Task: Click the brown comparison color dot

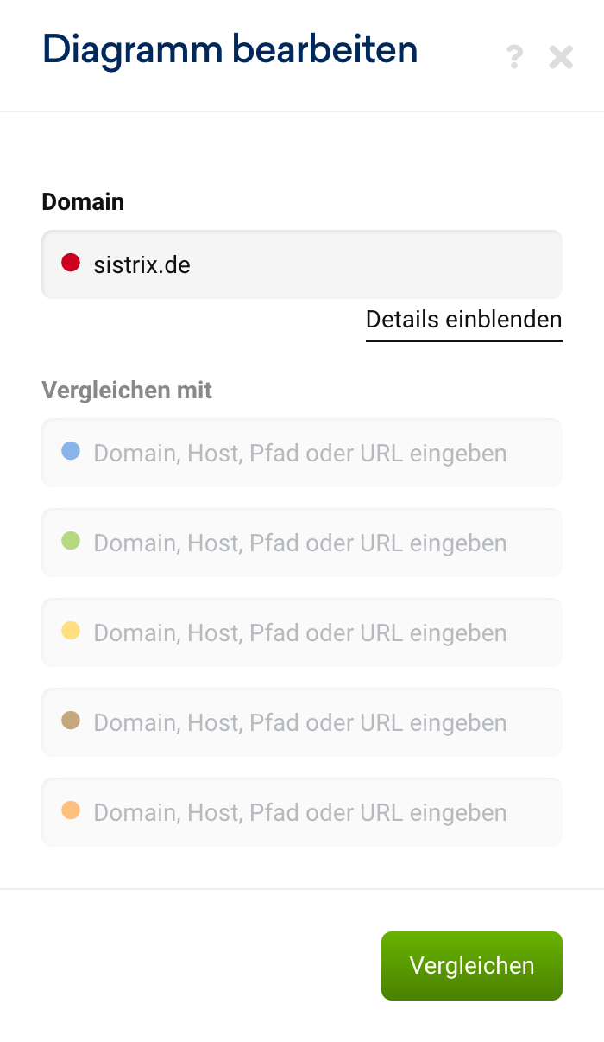Action: (71, 721)
